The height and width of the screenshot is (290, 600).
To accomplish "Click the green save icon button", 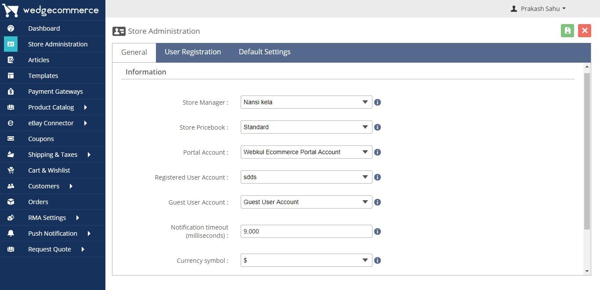I will tap(567, 31).
